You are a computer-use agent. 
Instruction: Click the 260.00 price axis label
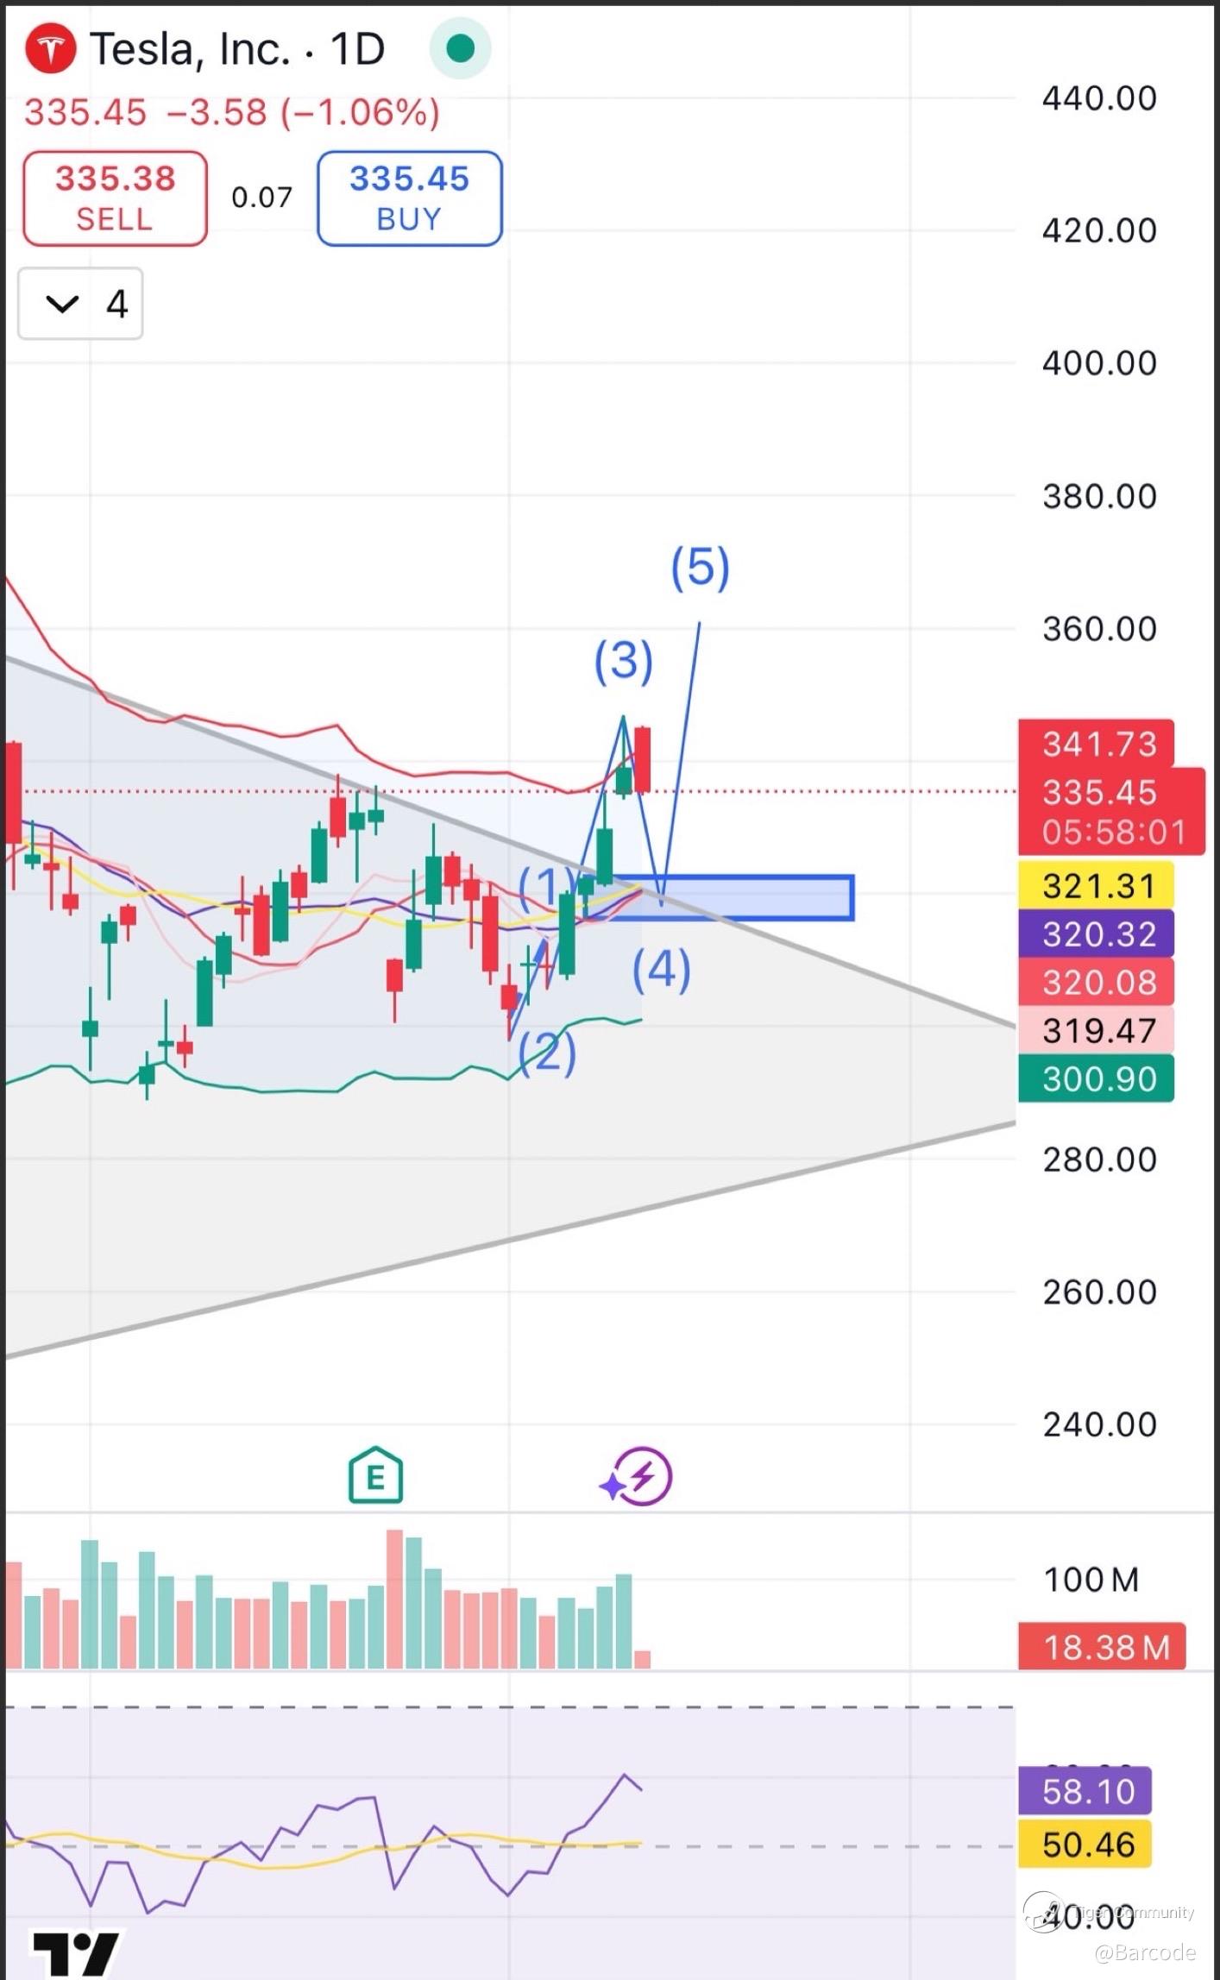(1099, 1292)
